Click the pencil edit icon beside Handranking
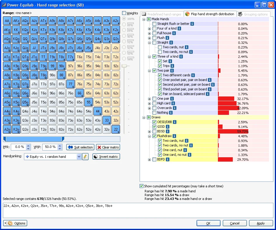 pyautogui.click(x=85, y=157)
